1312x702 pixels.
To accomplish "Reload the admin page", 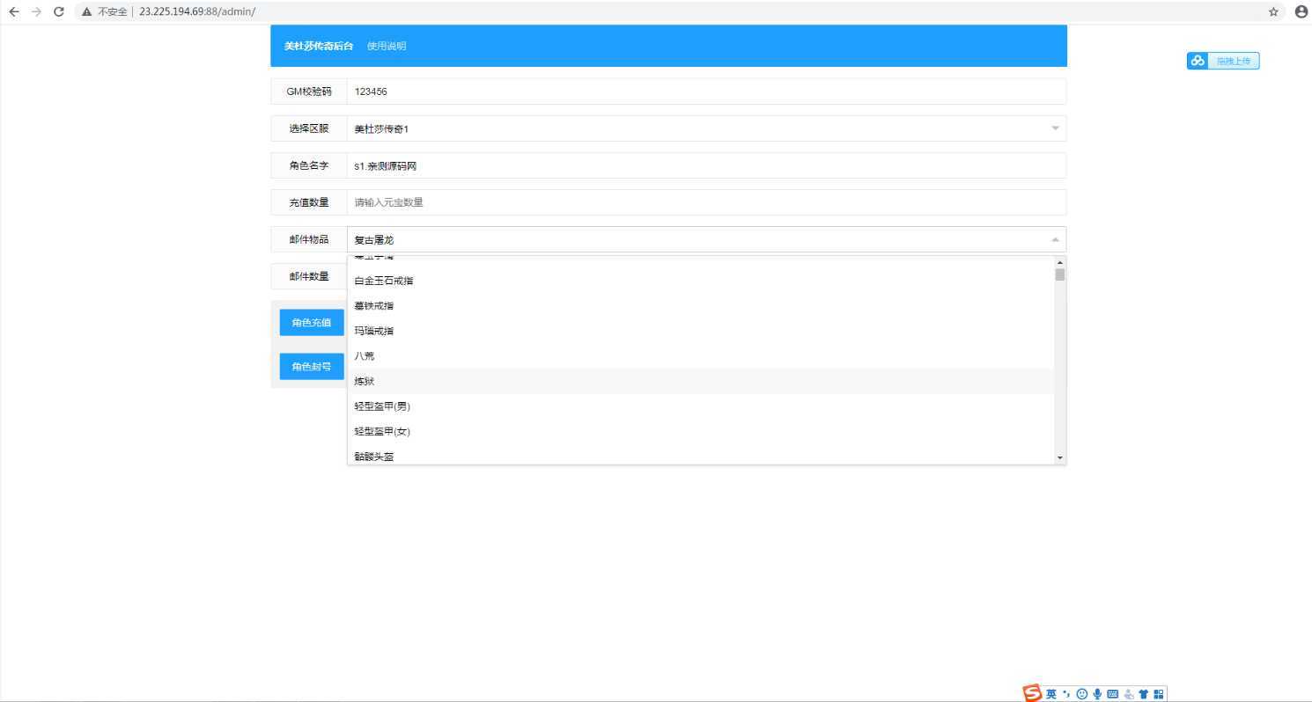I will pos(59,11).
